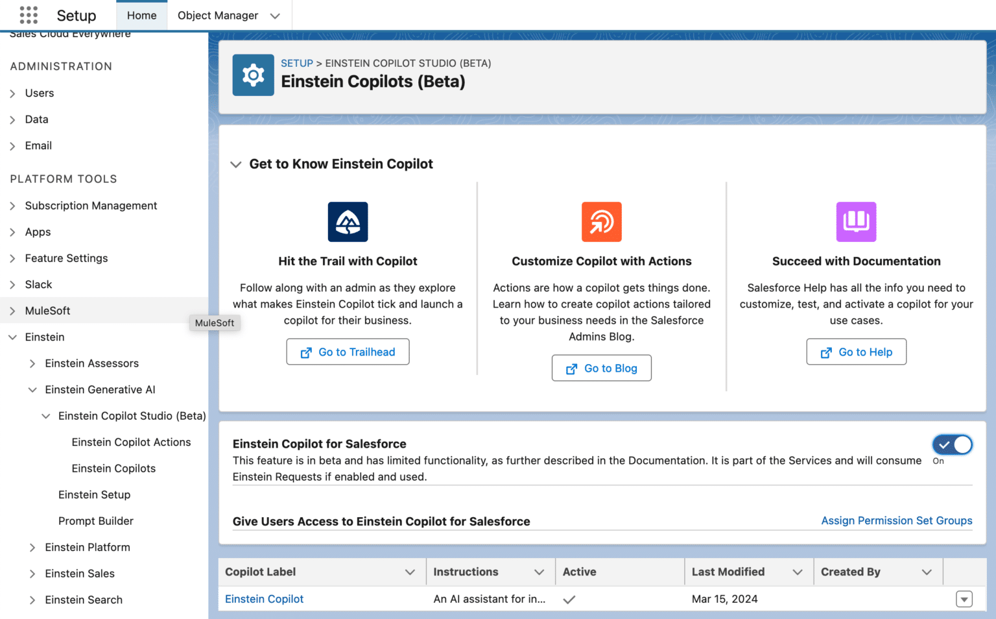Click the Trailhead shield icon above Hit the Trail
The image size is (996, 619).
point(348,221)
